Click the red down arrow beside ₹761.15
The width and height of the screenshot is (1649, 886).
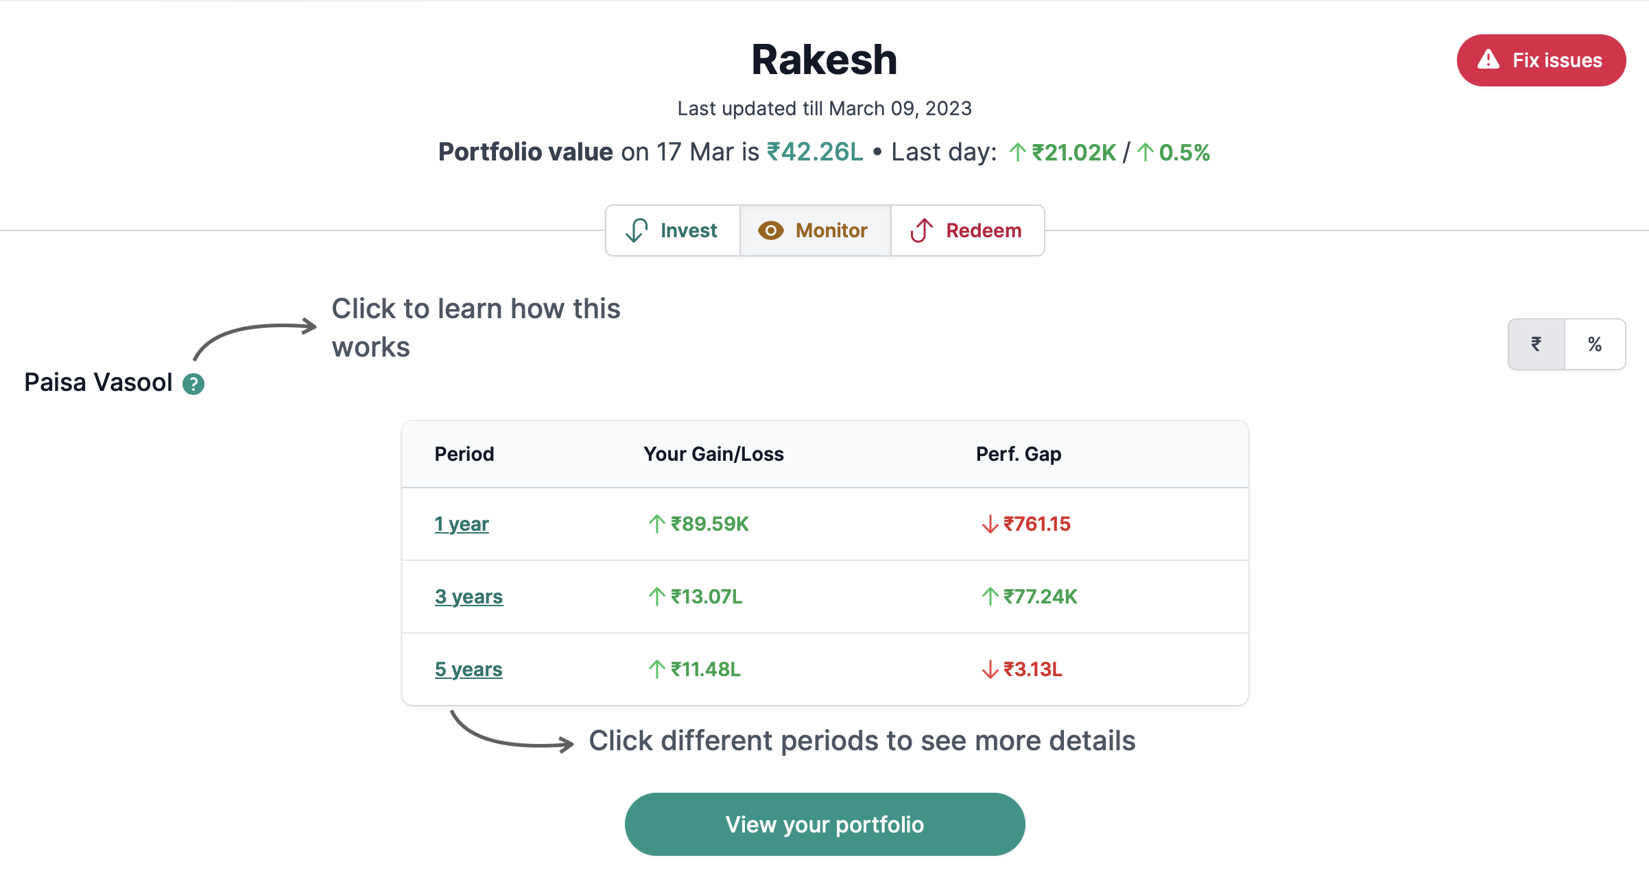(x=990, y=524)
